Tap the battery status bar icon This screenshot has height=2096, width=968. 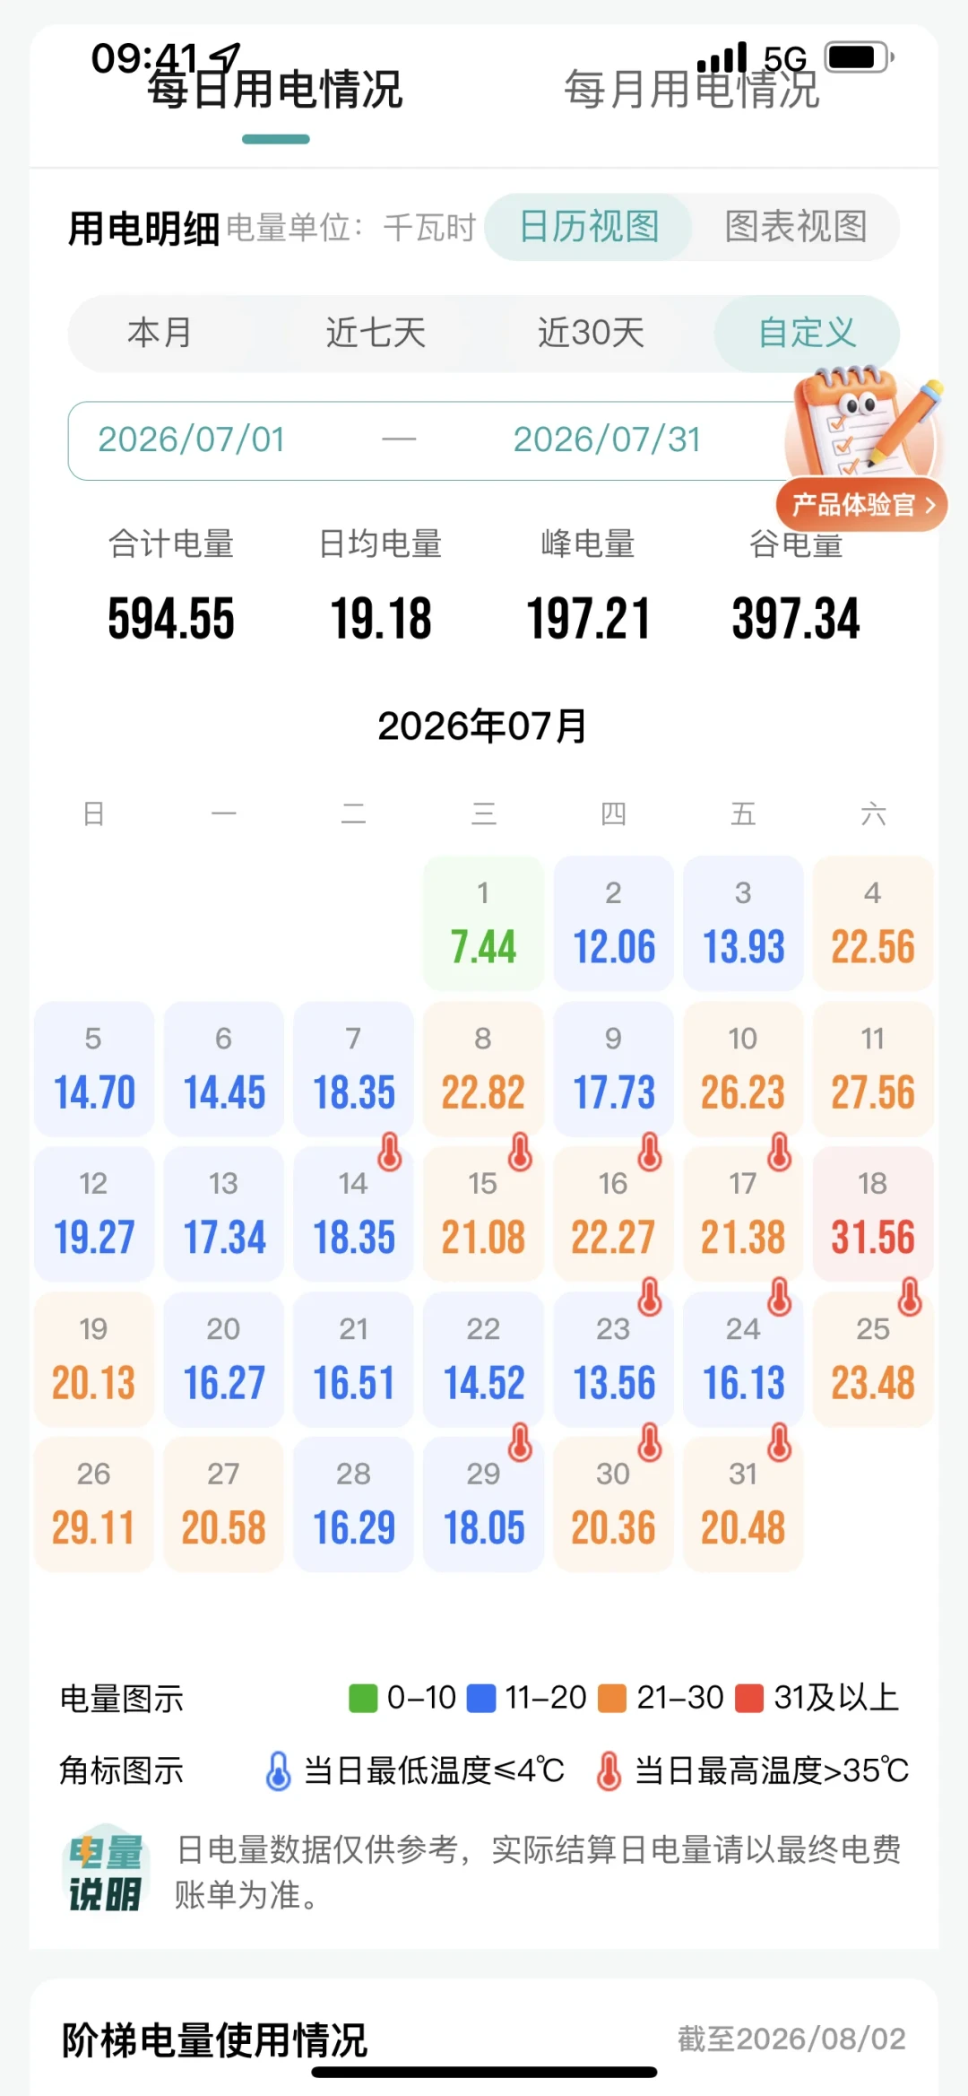860,57
